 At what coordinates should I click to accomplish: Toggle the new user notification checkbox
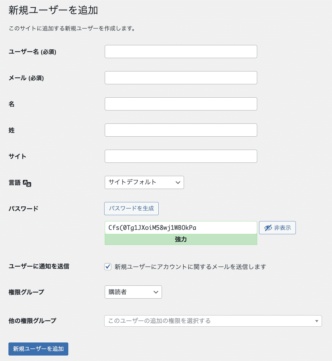107,267
